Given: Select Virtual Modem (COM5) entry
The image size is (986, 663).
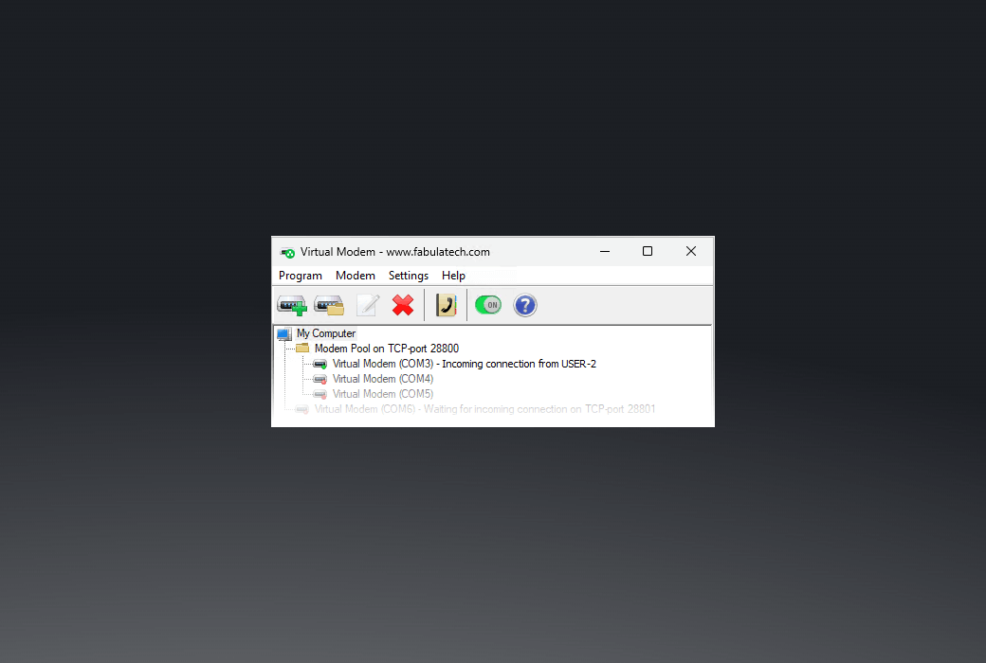Looking at the screenshot, I should click(x=382, y=394).
